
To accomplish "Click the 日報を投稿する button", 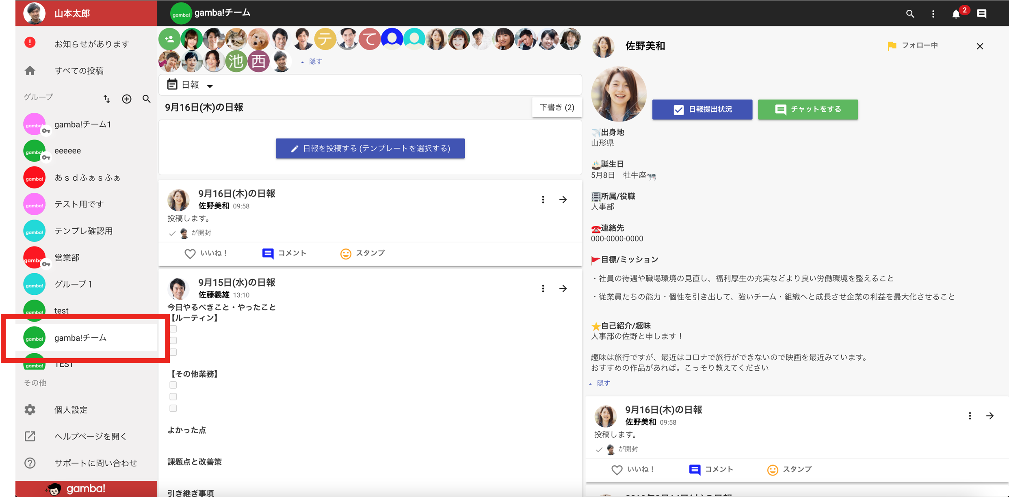I will (370, 149).
